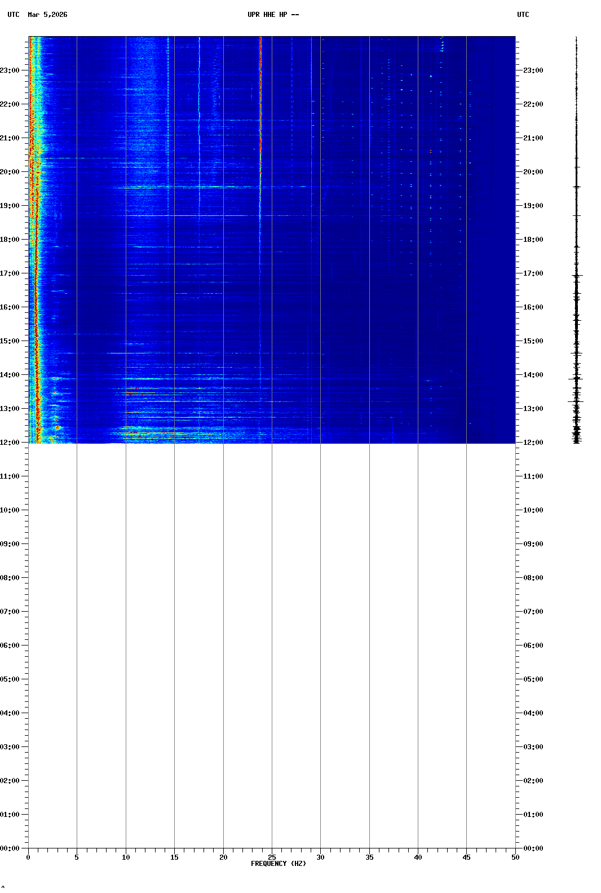This screenshot has width=601, height=893.
Task: Click the 0 Hz frequency axis label
Action: point(28,857)
